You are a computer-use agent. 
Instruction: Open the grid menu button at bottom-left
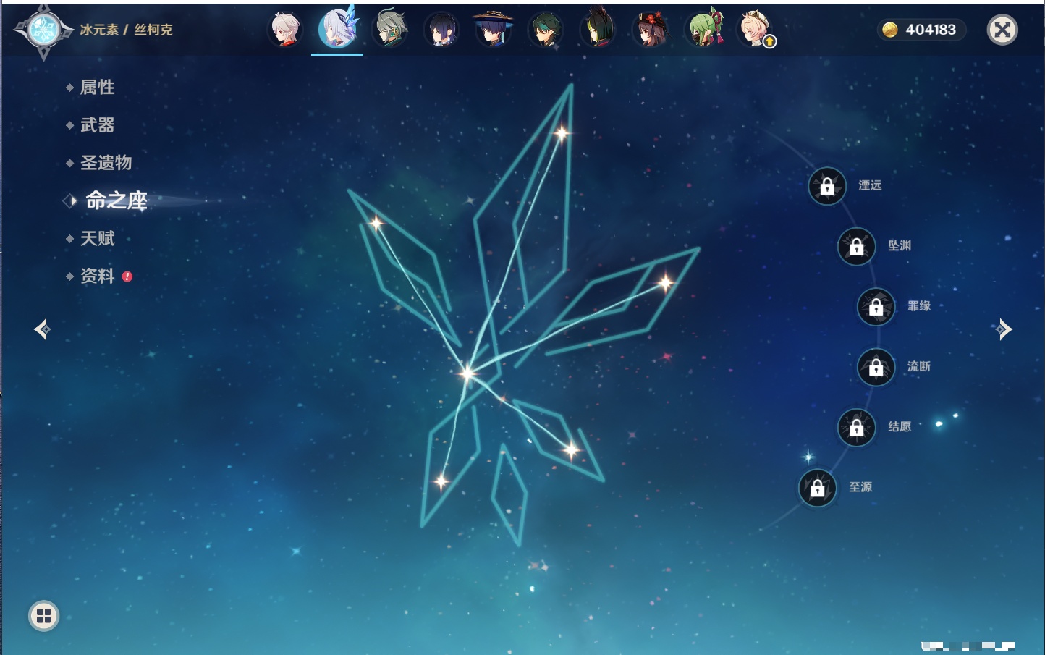point(43,616)
